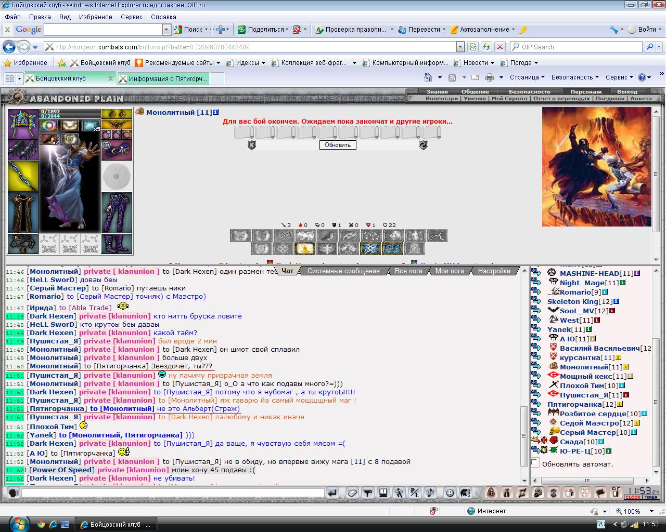Click the TIMER label under the clock
The image size is (666, 532).
pyautogui.click(x=651, y=497)
